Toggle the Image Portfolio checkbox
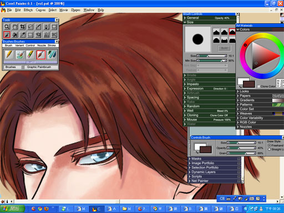Viewport: 284px width, 213px height. coord(239,163)
